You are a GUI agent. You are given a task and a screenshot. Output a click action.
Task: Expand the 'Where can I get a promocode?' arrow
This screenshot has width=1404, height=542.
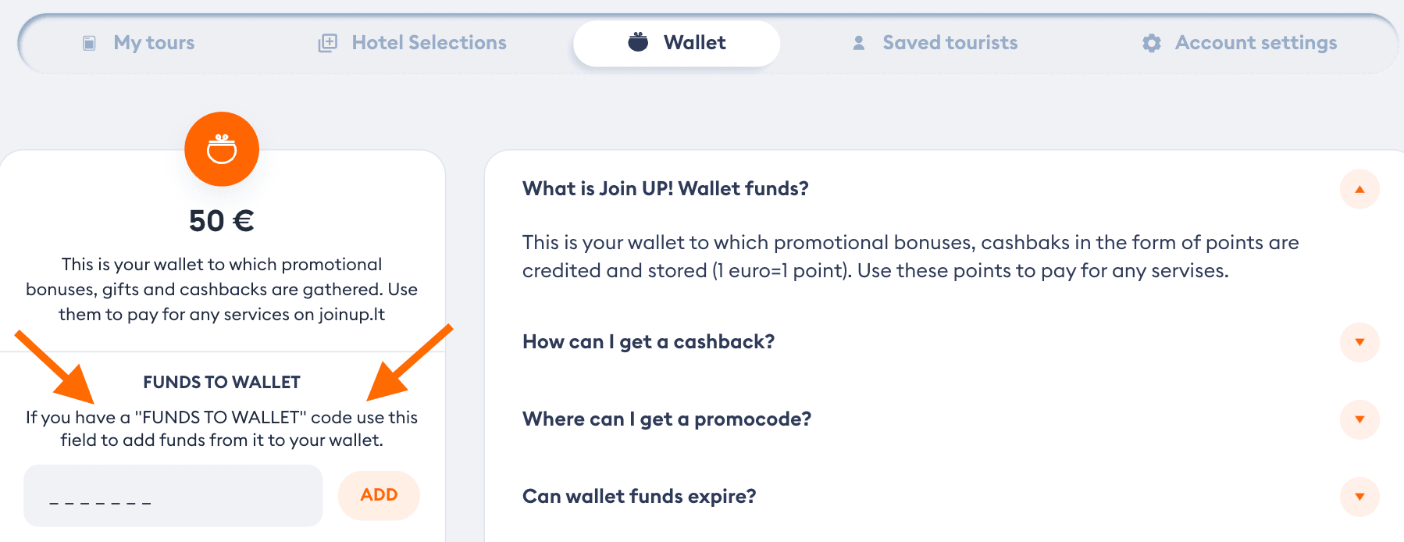point(1359,419)
